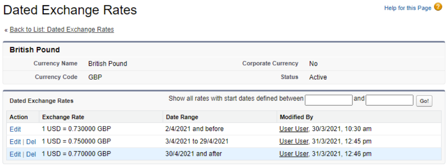
Task: Click the orange question mark help icon
Action: point(438,7)
